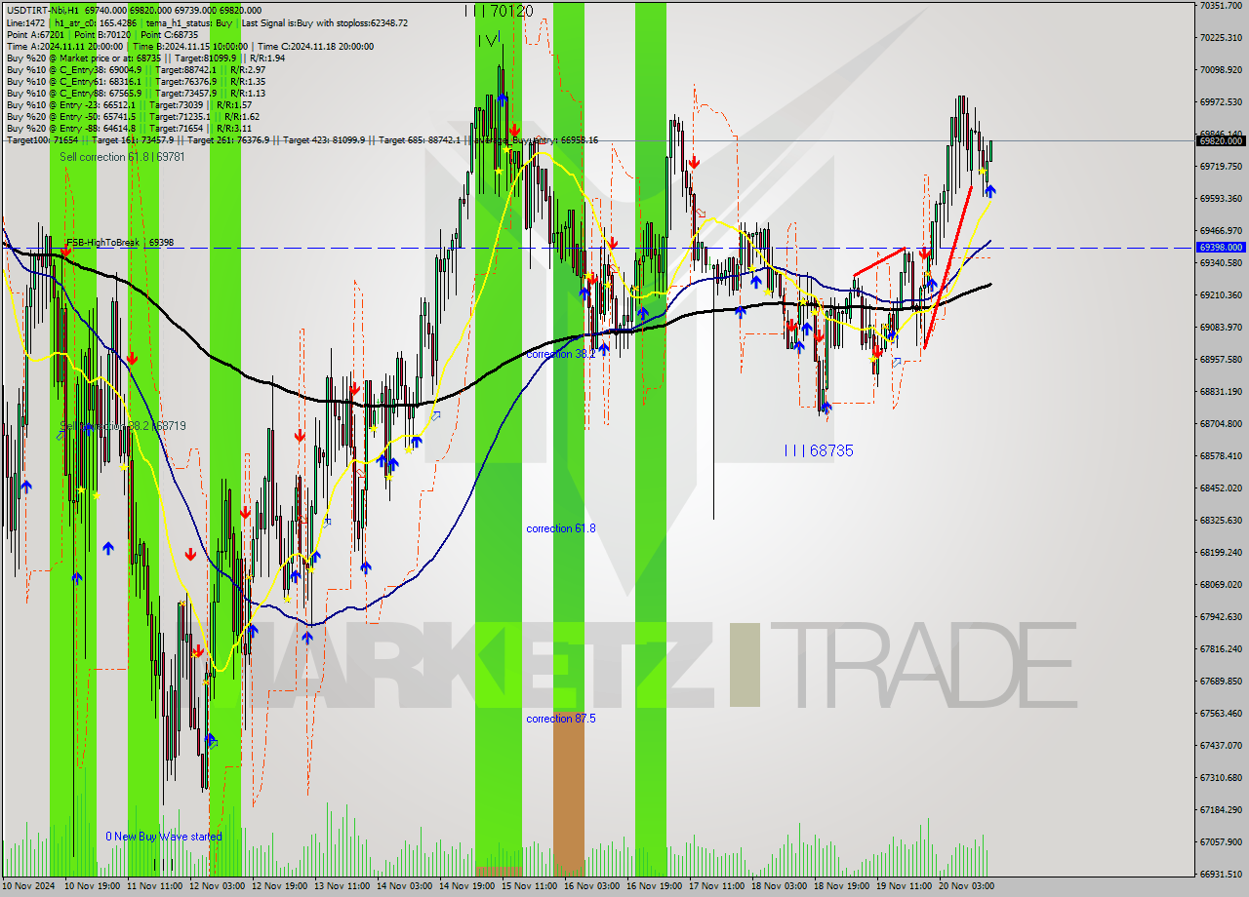The width and height of the screenshot is (1249, 897).
Task: Click the 69972.530 price axis label
Action: (1221, 101)
